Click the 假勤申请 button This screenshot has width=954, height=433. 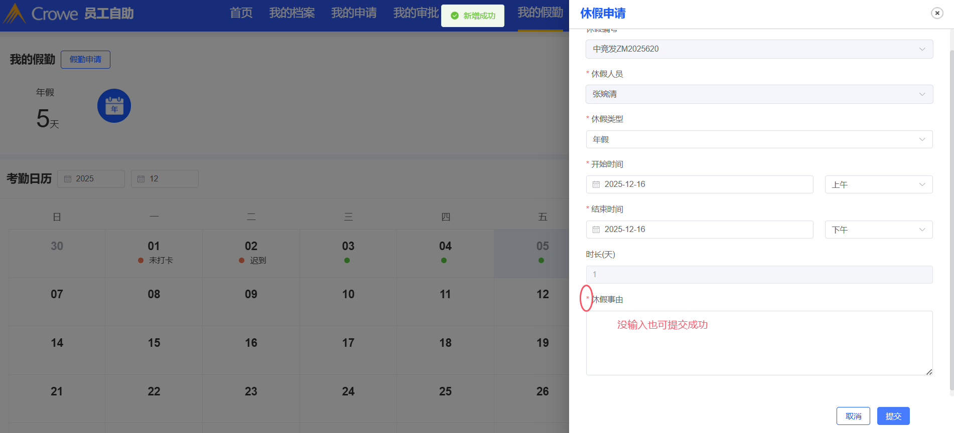85,60
